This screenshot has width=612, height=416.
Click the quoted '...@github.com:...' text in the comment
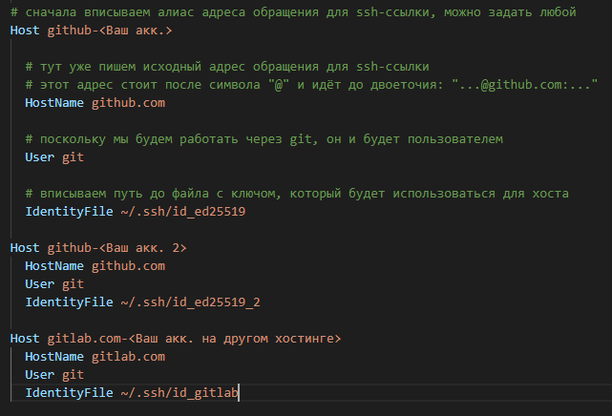(525, 84)
